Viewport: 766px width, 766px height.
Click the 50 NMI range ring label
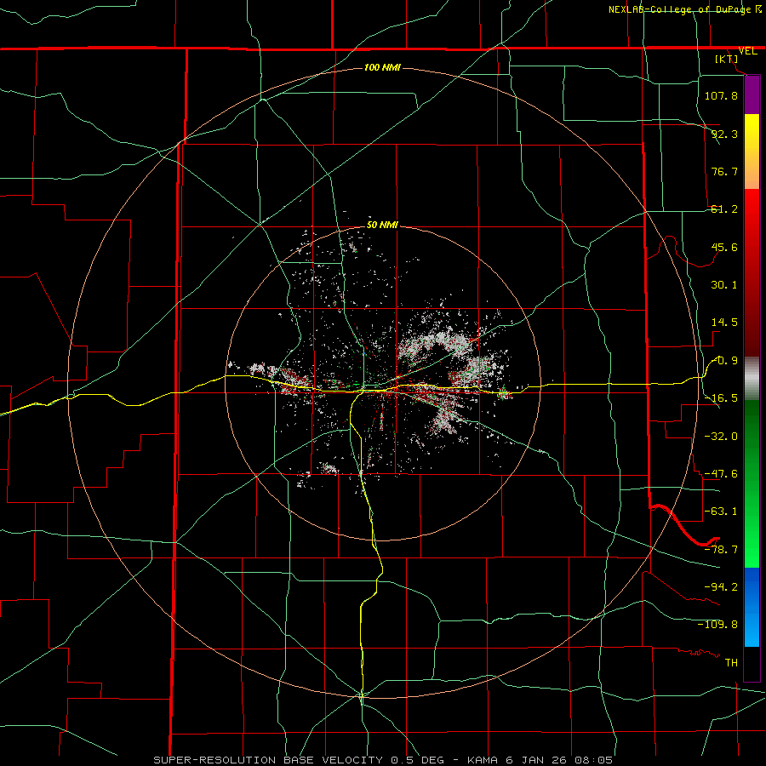[382, 225]
